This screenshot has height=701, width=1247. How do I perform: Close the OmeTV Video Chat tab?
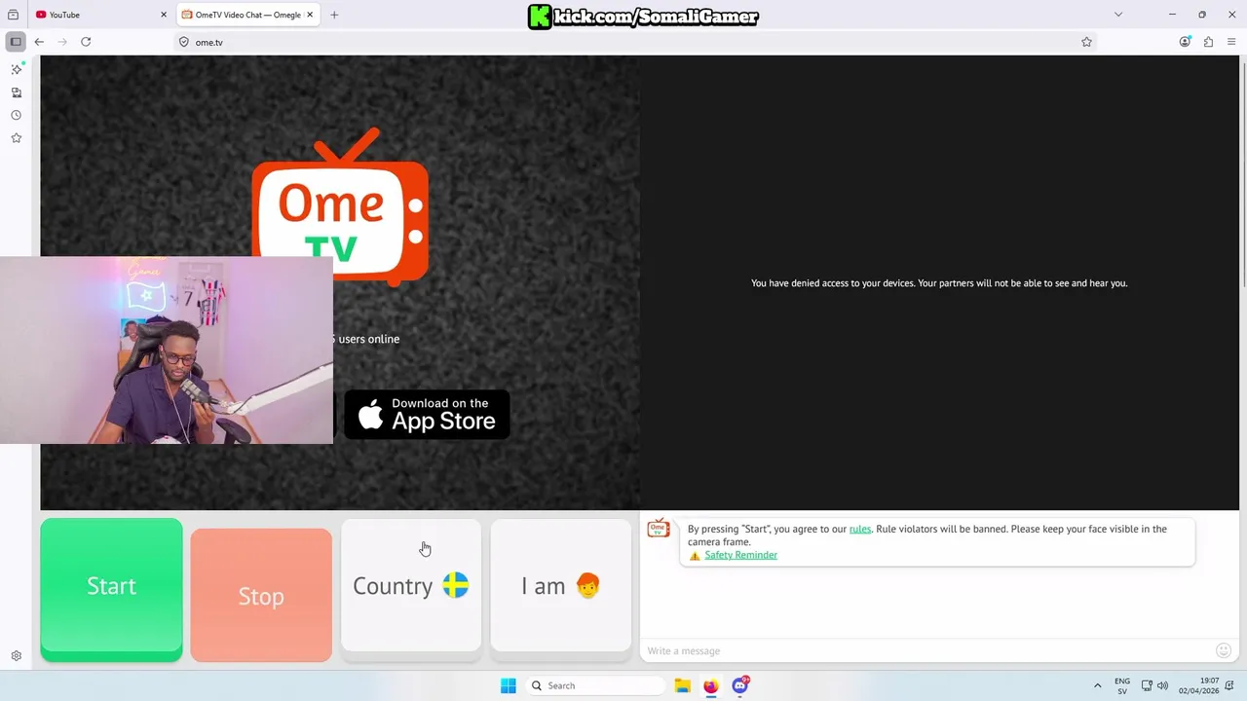pyautogui.click(x=309, y=15)
